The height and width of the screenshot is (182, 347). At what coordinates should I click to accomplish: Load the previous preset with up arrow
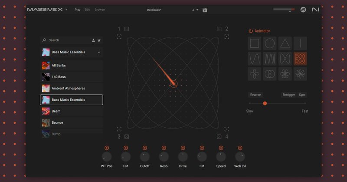point(193,10)
